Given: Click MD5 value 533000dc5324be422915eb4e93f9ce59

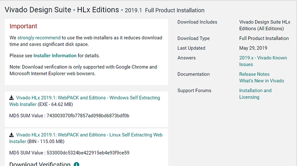Looking at the screenshot, I should [88, 153].
